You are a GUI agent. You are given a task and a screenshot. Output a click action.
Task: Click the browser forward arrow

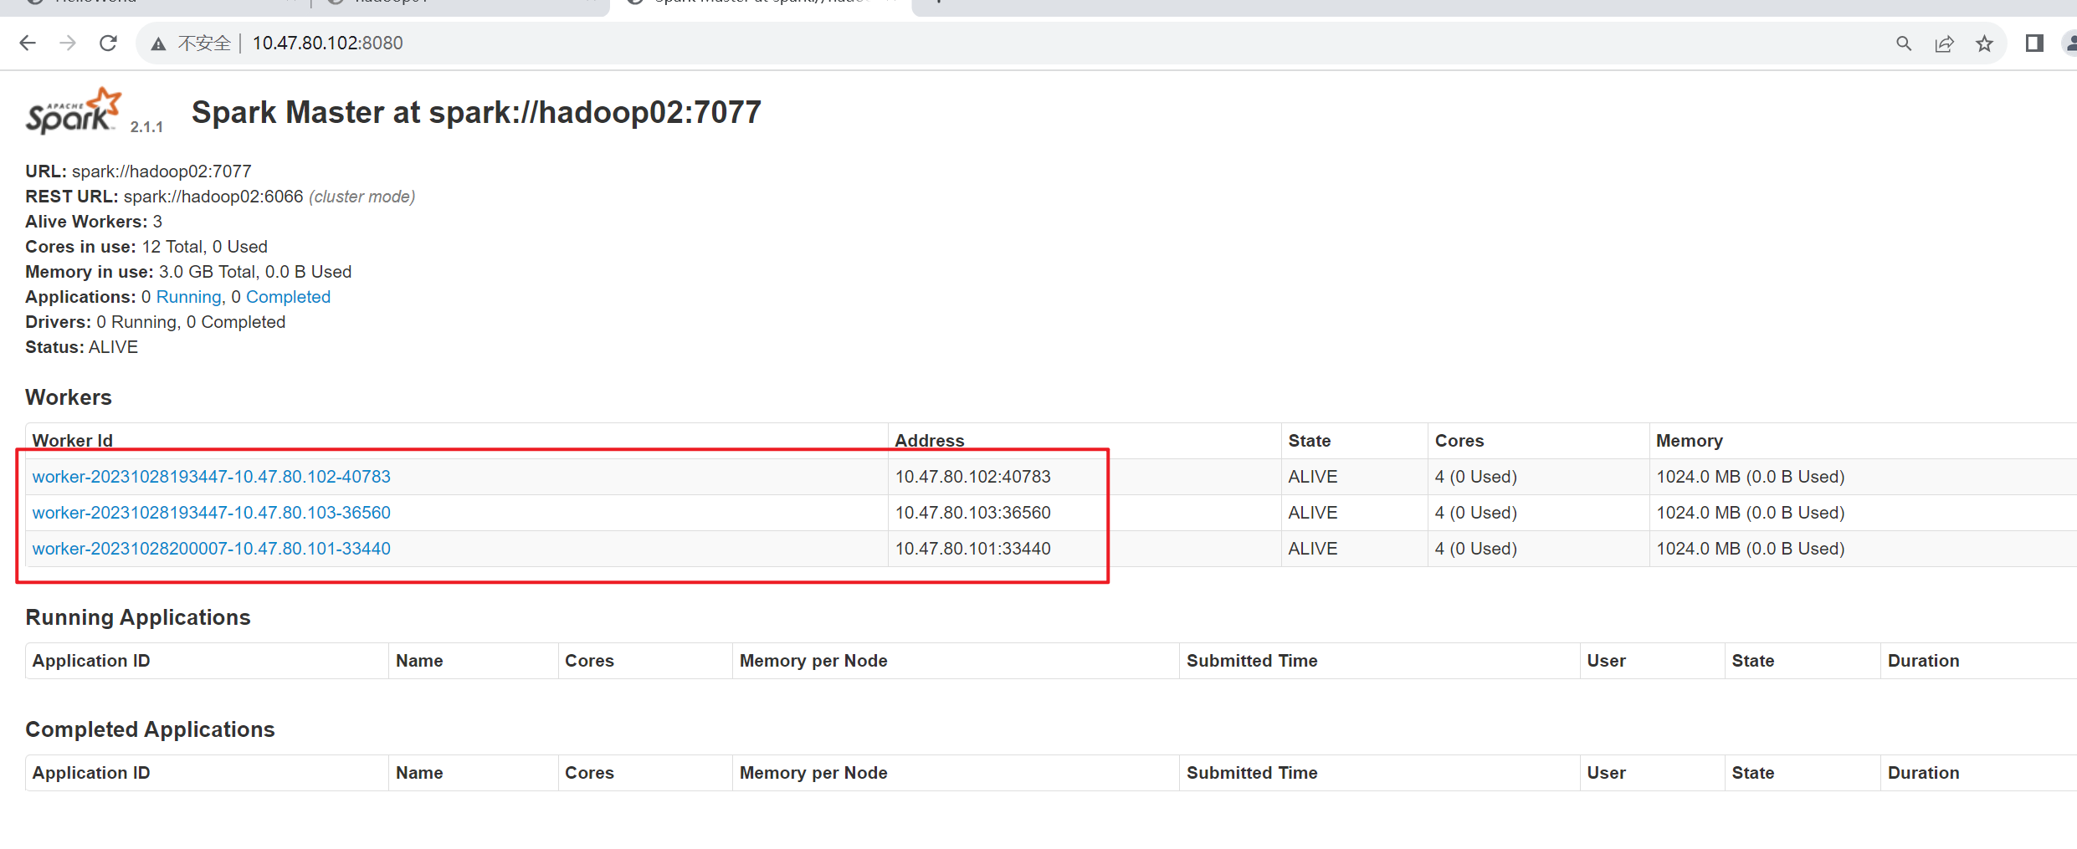[68, 43]
